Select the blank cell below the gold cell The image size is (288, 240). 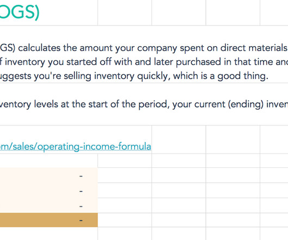pyautogui.click(x=49, y=233)
